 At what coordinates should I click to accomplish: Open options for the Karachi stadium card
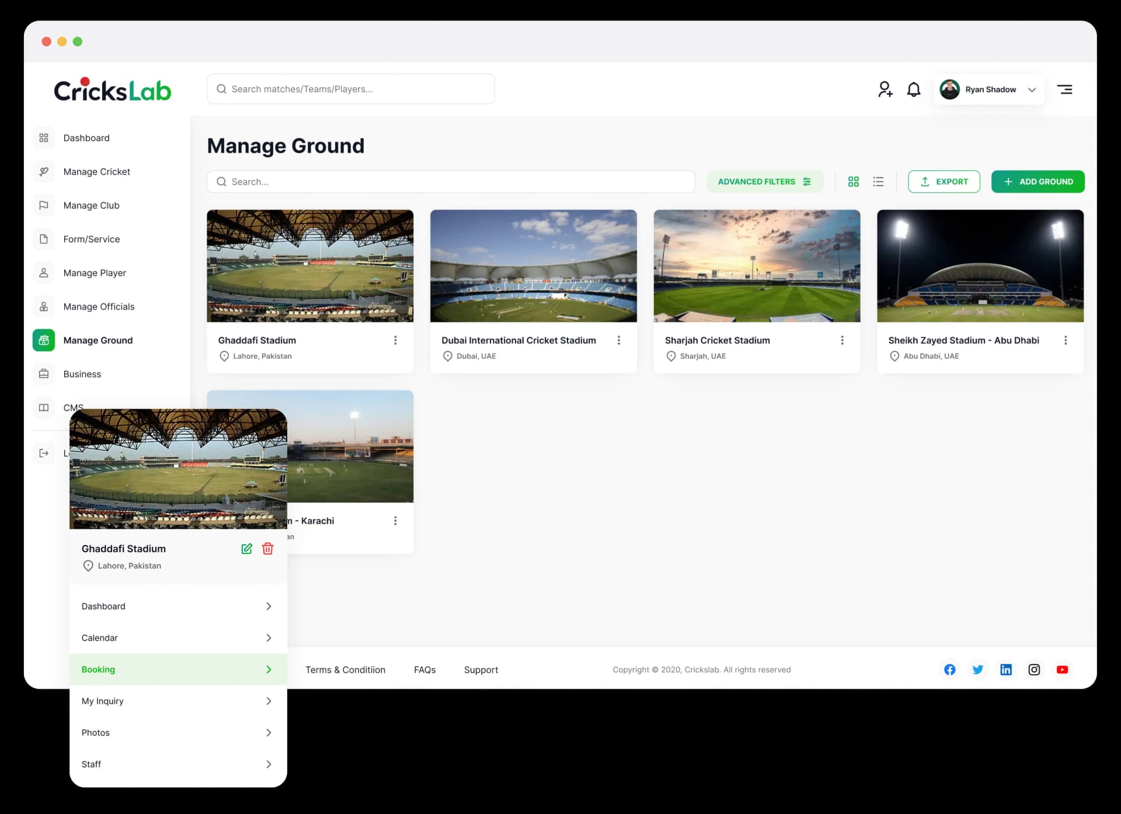point(395,520)
